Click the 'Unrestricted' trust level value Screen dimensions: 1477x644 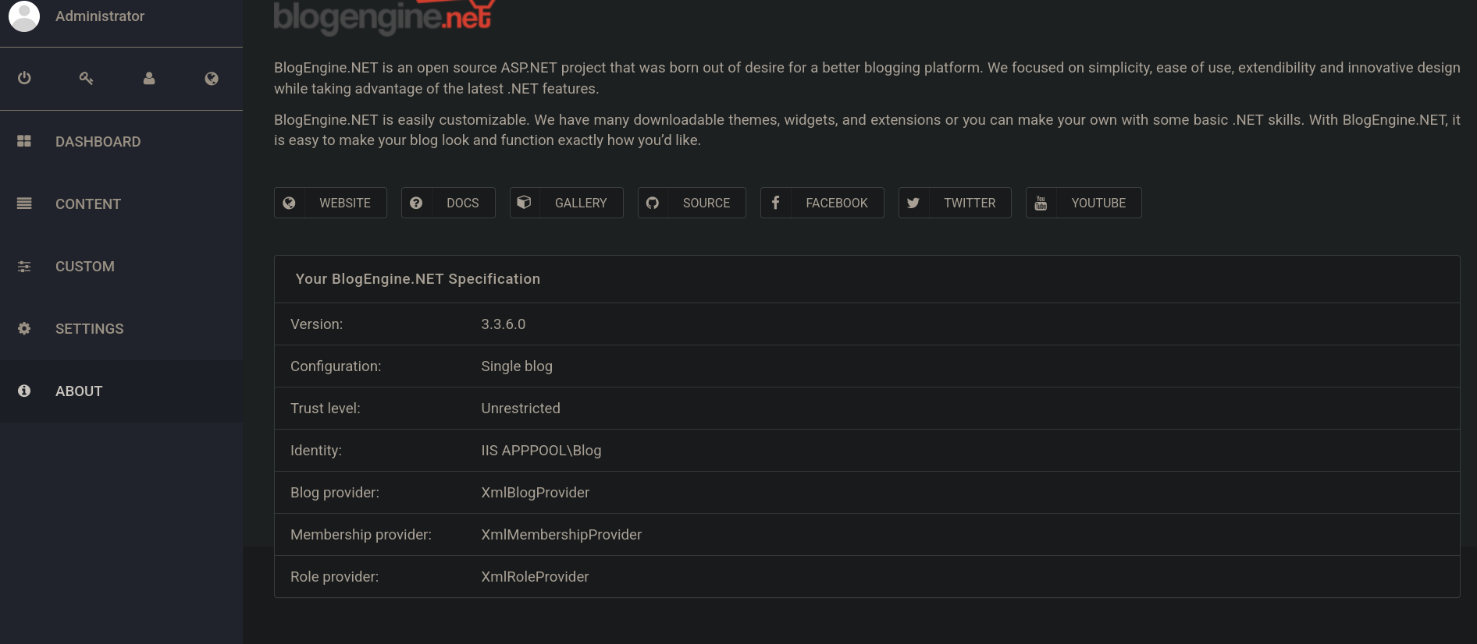(x=521, y=409)
